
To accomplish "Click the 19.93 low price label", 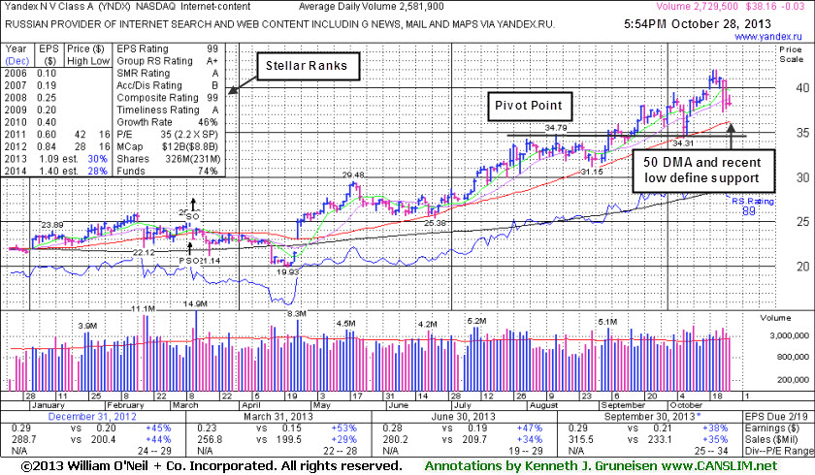I will [x=288, y=272].
